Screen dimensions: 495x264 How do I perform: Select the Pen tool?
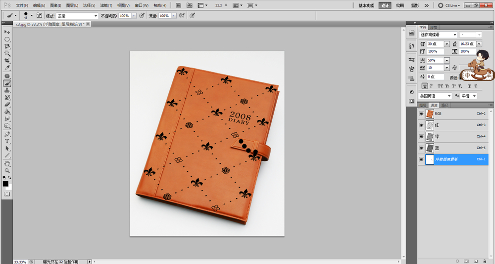(7, 134)
